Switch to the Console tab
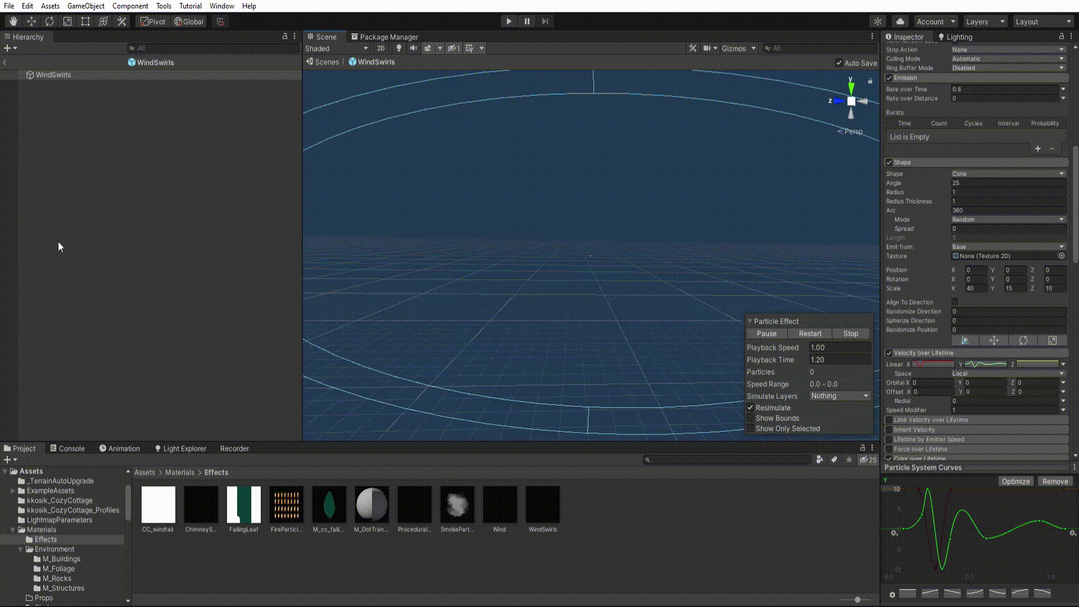Image resolution: width=1079 pixels, height=607 pixels. [67, 449]
